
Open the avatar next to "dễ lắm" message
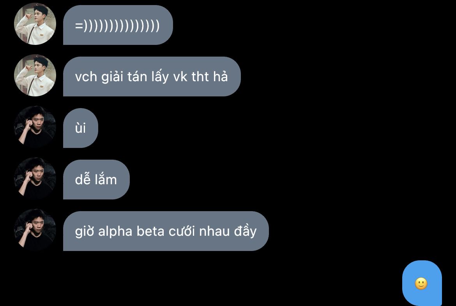point(35,178)
